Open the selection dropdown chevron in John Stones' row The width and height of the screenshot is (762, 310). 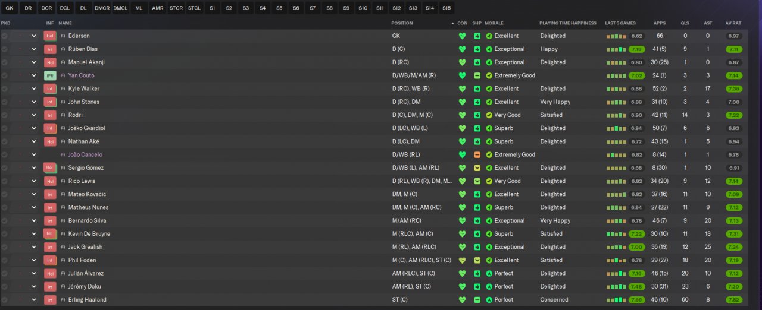click(x=34, y=102)
